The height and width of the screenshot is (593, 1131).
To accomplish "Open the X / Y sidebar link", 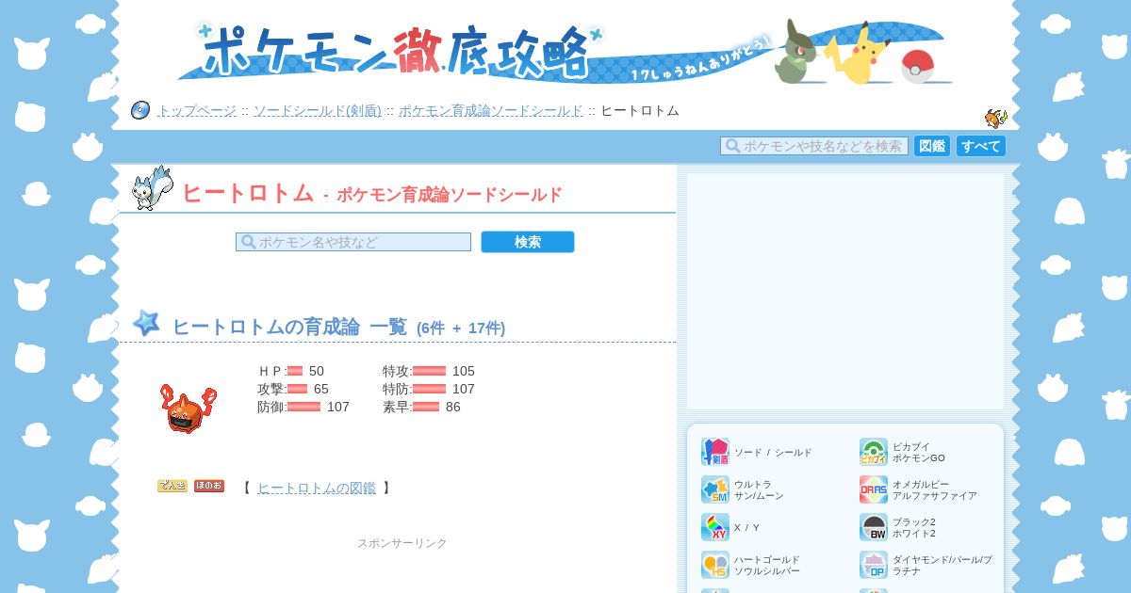I will point(747,528).
